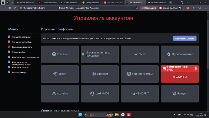
Task: Click the ШАРКМОБ logo icon
Action: click(92, 93)
